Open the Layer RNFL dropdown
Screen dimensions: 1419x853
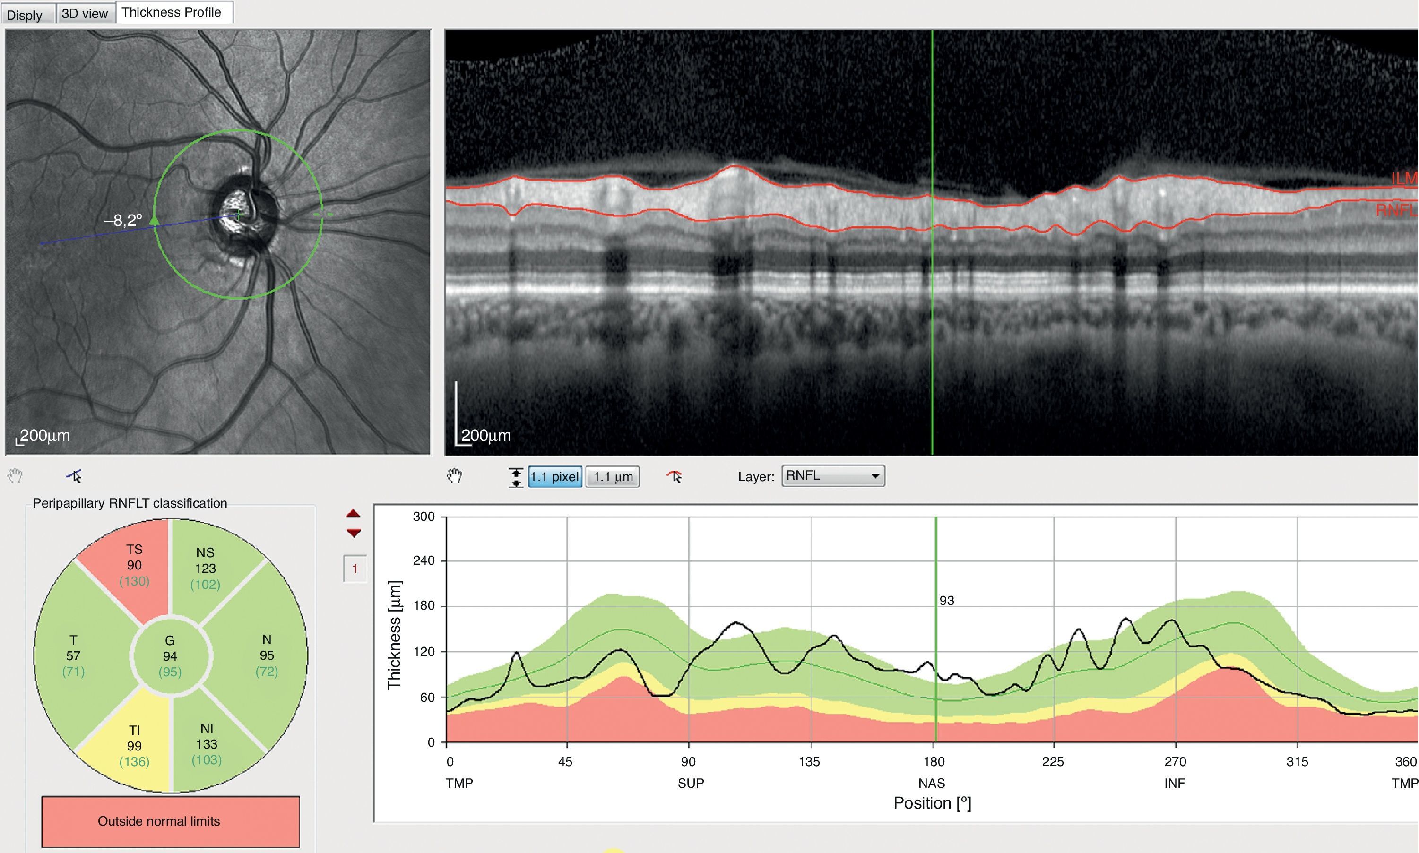pos(832,476)
